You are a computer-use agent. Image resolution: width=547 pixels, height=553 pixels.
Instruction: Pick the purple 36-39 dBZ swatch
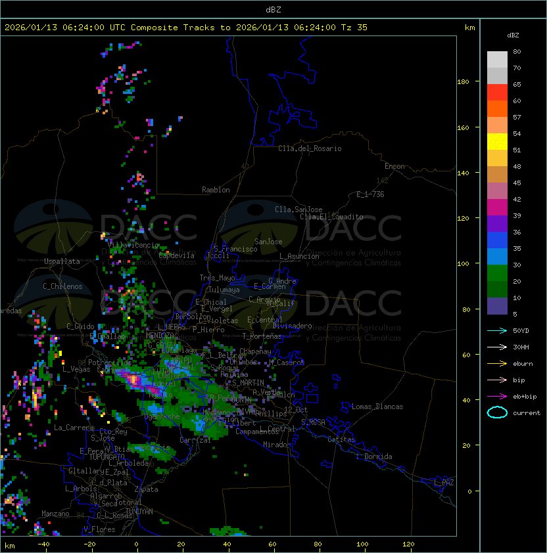tap(497, 223)
